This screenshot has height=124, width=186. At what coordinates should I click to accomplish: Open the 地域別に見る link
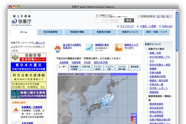coord(102,45)
